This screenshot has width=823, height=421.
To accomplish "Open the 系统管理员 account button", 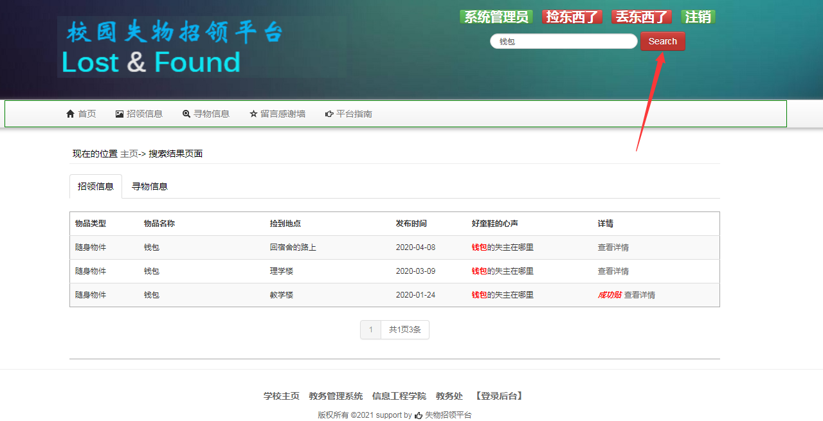I will (496, 17).
